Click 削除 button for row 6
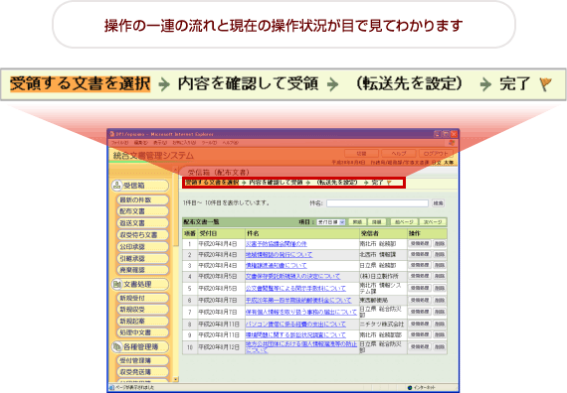 440,300
